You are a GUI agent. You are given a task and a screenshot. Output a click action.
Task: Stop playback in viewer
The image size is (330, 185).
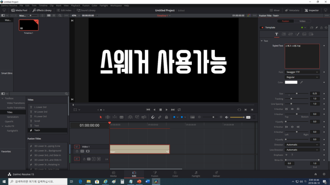[x=160, y=110]
